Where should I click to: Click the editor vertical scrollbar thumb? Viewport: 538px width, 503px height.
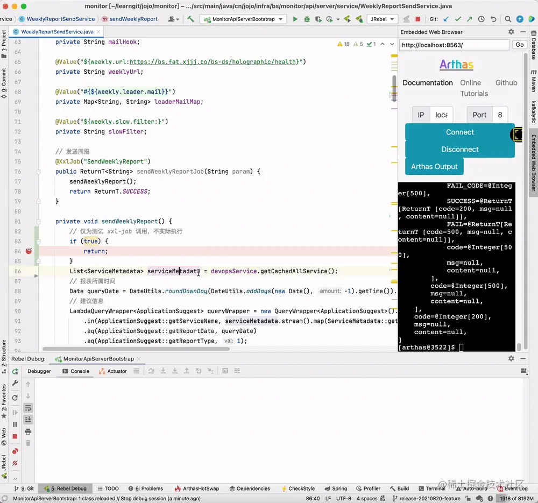394,89
